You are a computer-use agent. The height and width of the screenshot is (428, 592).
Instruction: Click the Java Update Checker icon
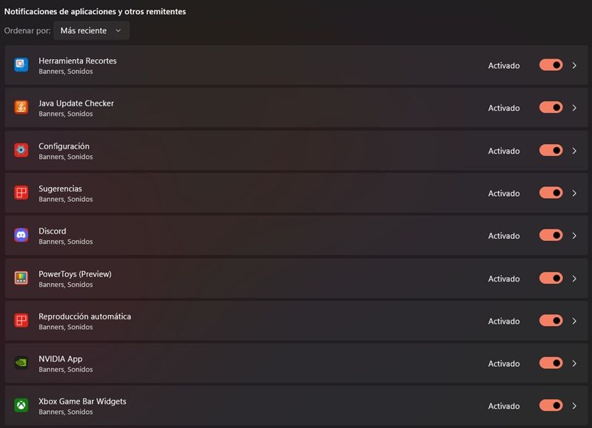tap(22, 108)
